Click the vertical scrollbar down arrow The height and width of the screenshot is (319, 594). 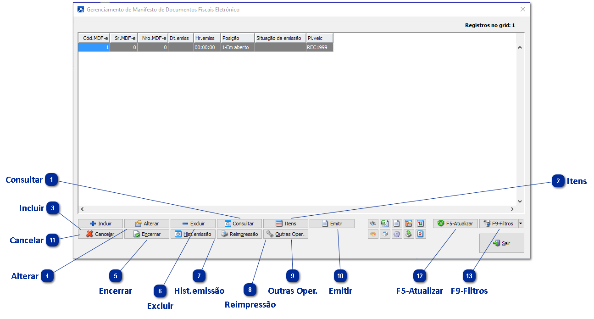[520, 201]
